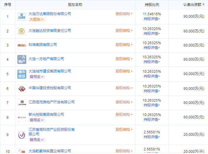Open 新光控股集团有限公司 link
This screenshot has height=154, width=208.
[46, 115]
